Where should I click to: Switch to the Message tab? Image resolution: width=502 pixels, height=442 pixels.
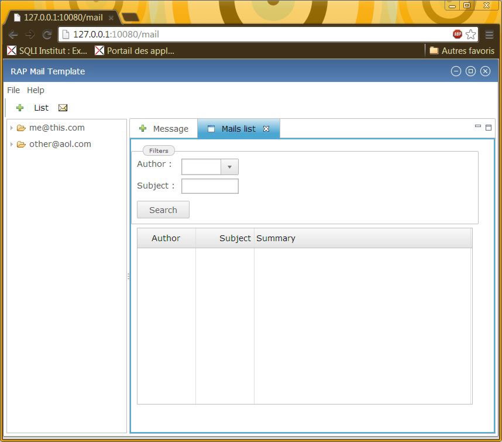(164, 129)
